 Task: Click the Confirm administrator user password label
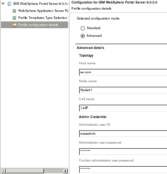(x=106, y=161)
